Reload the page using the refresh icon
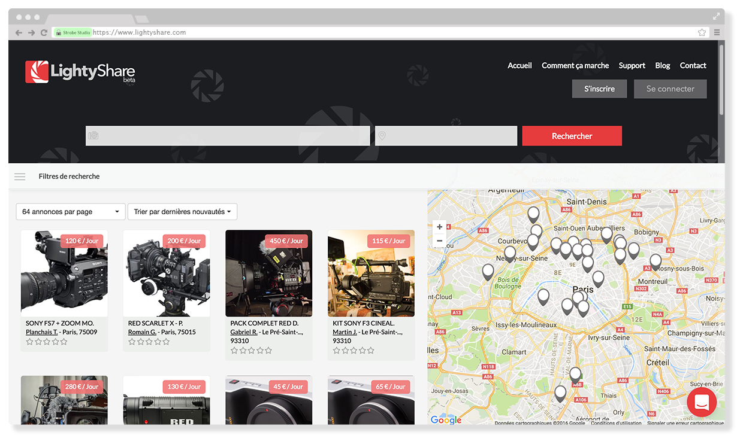This screenshot has height=438, width=737. tap(43, 32)
